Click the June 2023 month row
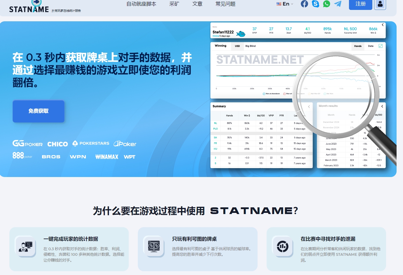The height and width of the screenshot is (275, 403). pyautogui.click(x=351, y=144)
